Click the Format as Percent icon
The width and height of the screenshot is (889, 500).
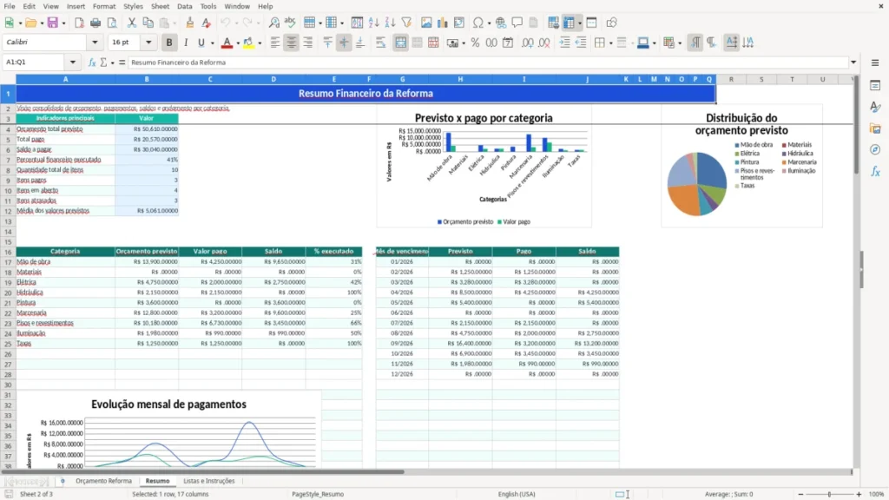pos(475,43)
